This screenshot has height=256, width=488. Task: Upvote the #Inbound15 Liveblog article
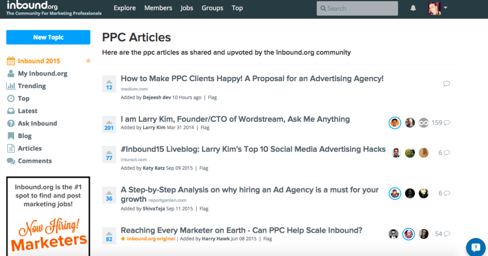tap(109, 154)
